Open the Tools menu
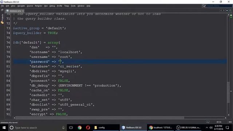This screenshot has width=233, height=131. [x=73, y=6]
